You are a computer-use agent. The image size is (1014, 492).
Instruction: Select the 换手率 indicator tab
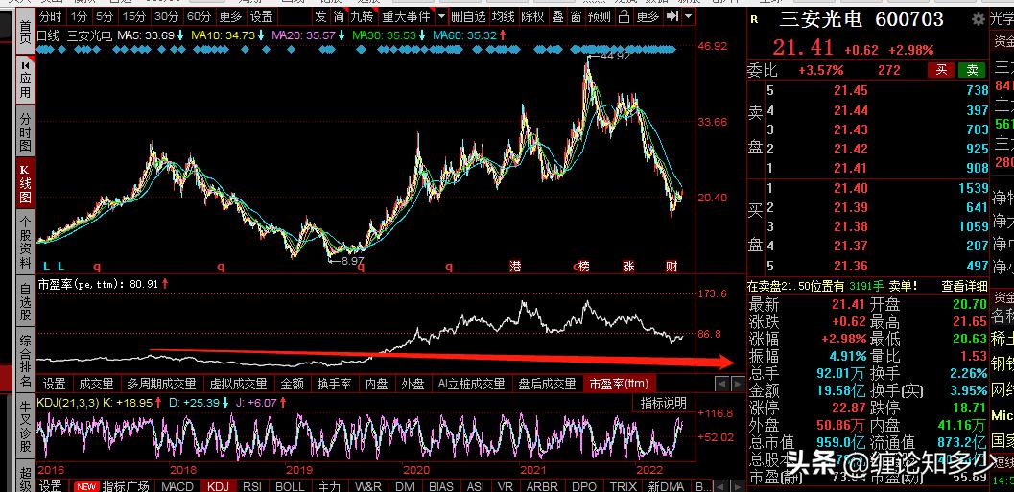tap(334, 384)
